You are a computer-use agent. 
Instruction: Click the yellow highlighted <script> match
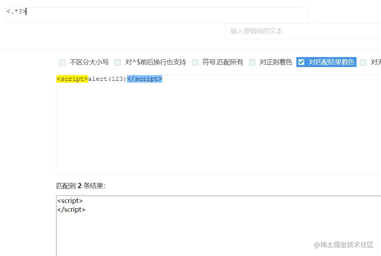coord(72,79)
